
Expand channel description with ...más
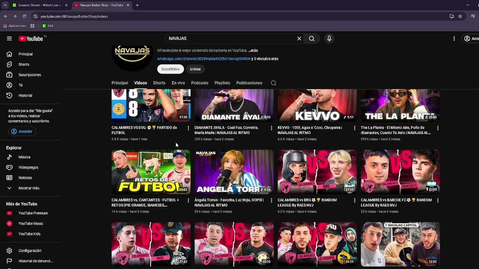click(x=253, y=50)
